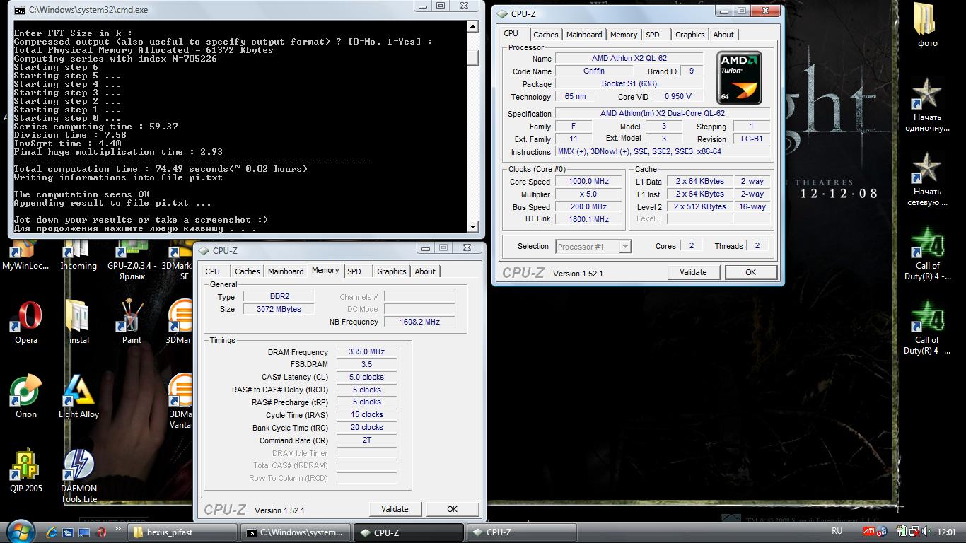The height and width of the screenshot is (543, 966).
Task: Open Internet Explorer from quick launch
Action: (x=52, y=532)
